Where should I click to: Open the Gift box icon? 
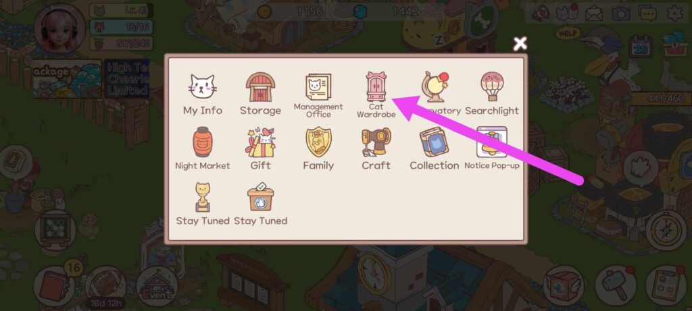(260, 142)
